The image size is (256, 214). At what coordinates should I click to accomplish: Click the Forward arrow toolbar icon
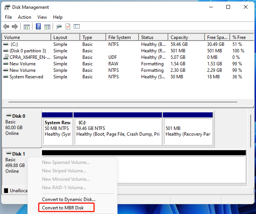15,26
